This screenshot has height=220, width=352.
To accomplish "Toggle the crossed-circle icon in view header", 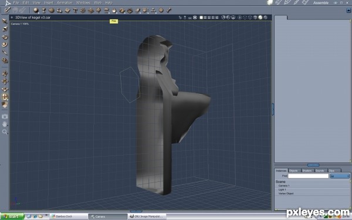I will 195,17.
